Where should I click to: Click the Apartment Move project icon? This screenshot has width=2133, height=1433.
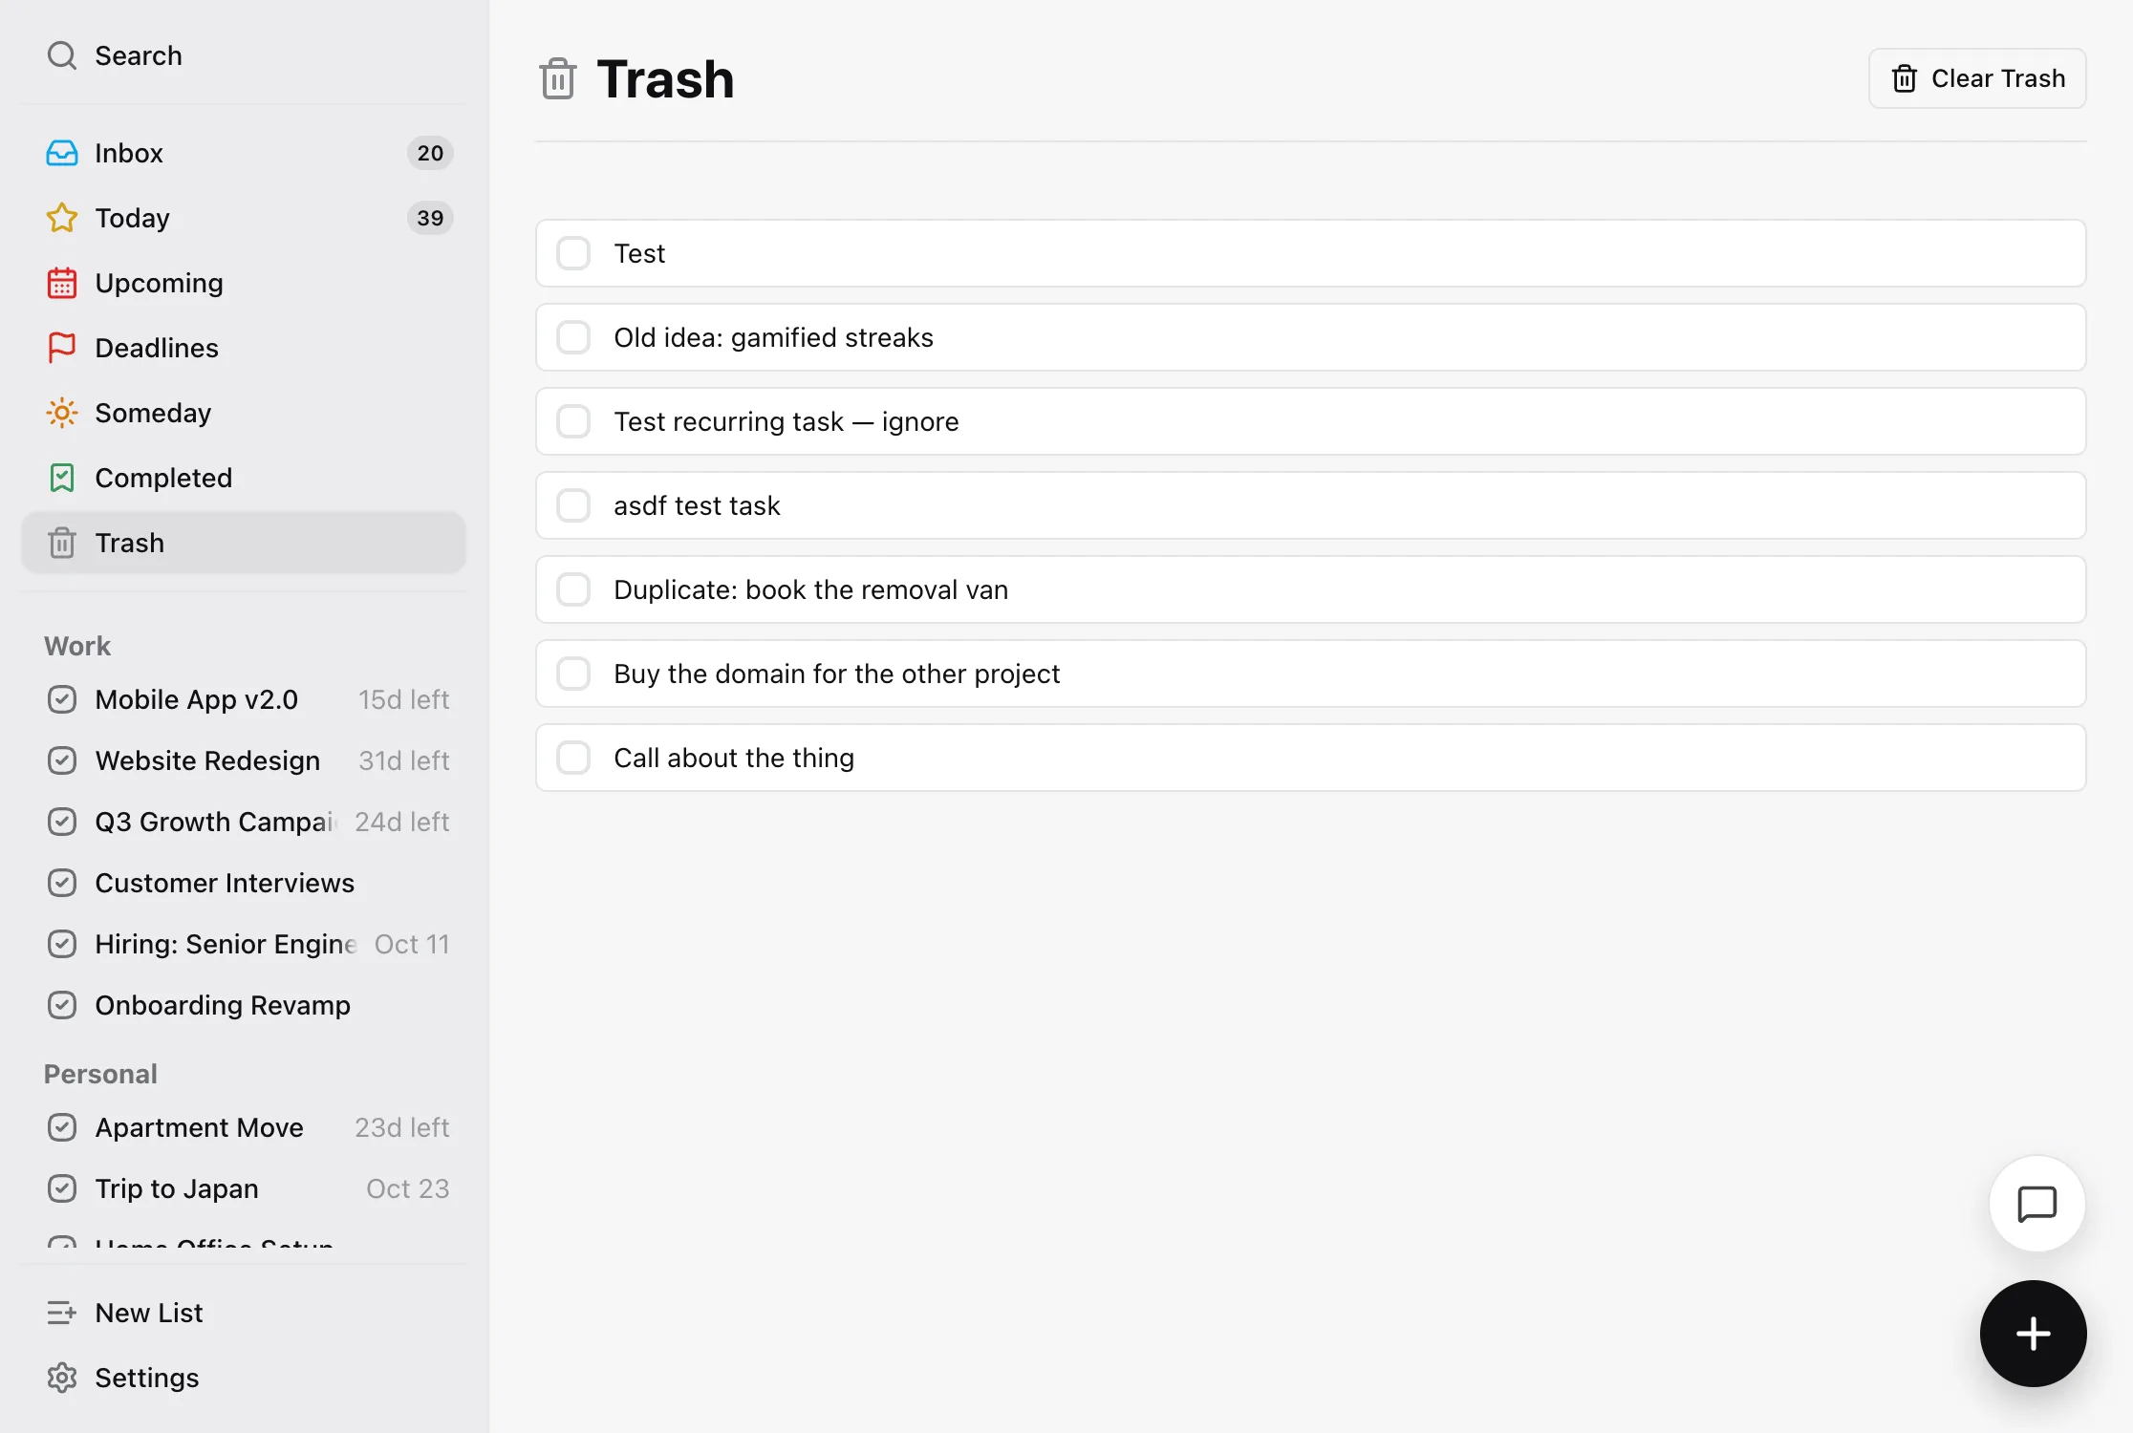[x=62, y=1127]
